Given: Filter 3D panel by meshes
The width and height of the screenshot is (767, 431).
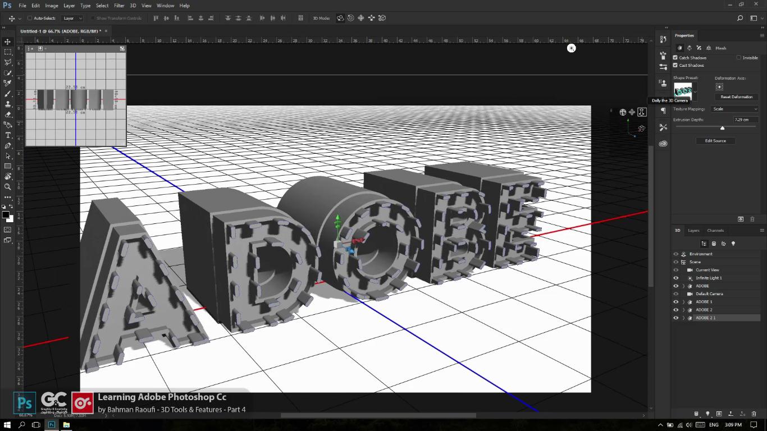Looking at the screenshot, I should [714, 244].
